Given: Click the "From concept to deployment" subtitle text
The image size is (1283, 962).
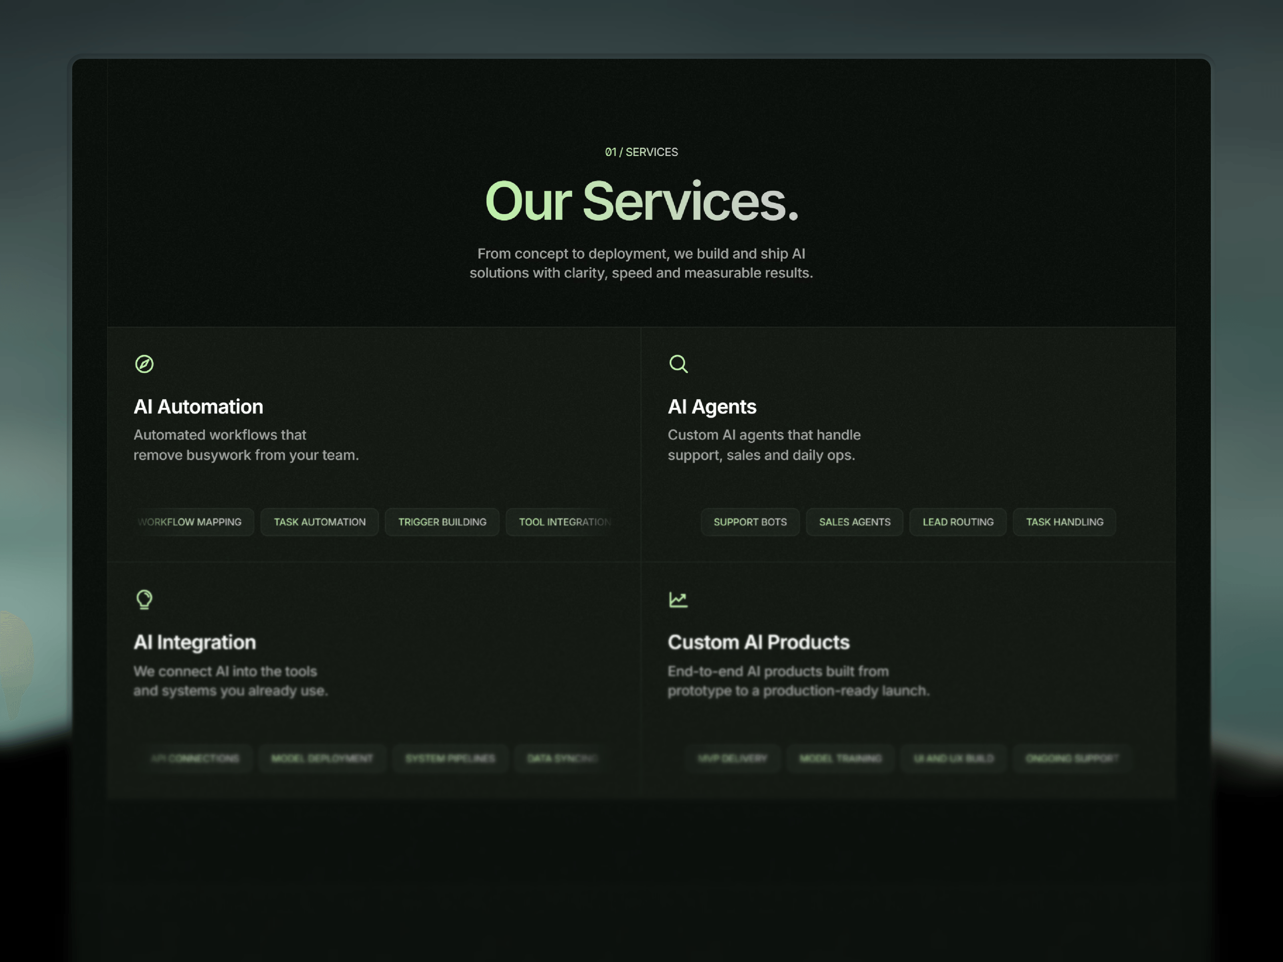Looking at the screenshot, I should (641, 263).
